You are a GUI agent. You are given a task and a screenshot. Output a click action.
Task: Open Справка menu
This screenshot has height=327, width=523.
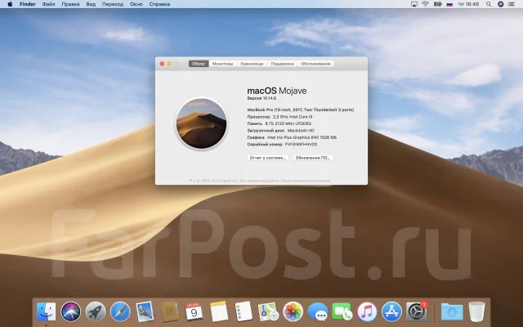pyautogui.click(x=159, y=4)
